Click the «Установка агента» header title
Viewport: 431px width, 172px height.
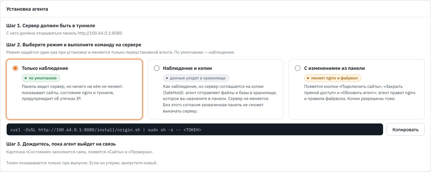[x=27, y=9]
